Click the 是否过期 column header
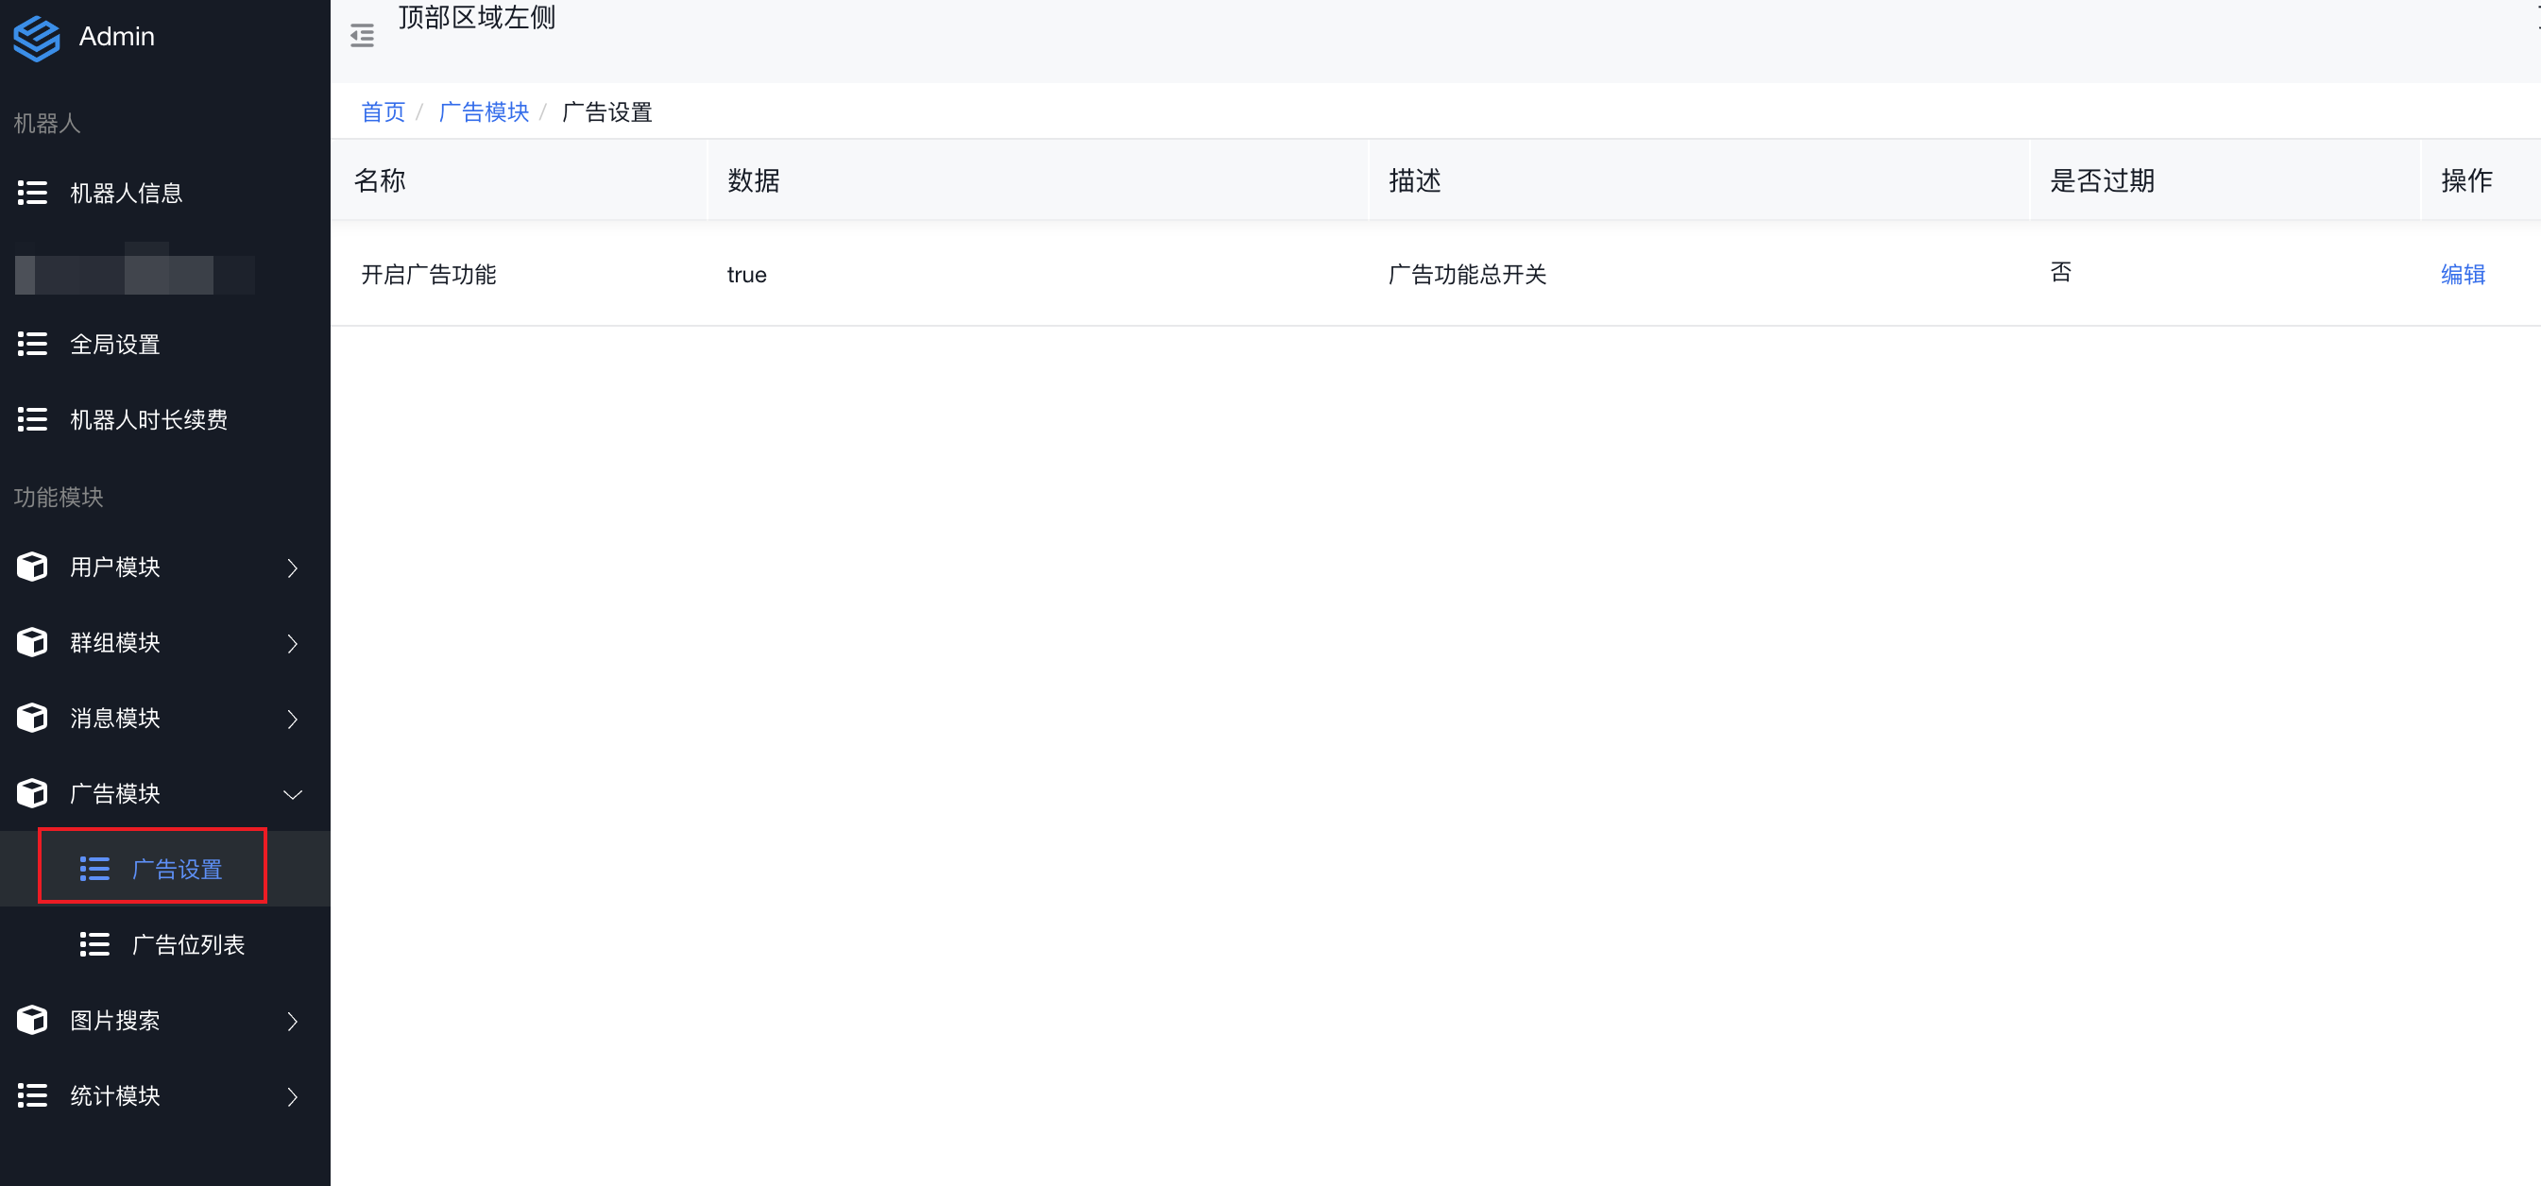The image size is (2541, 1186). [2101, 180]
